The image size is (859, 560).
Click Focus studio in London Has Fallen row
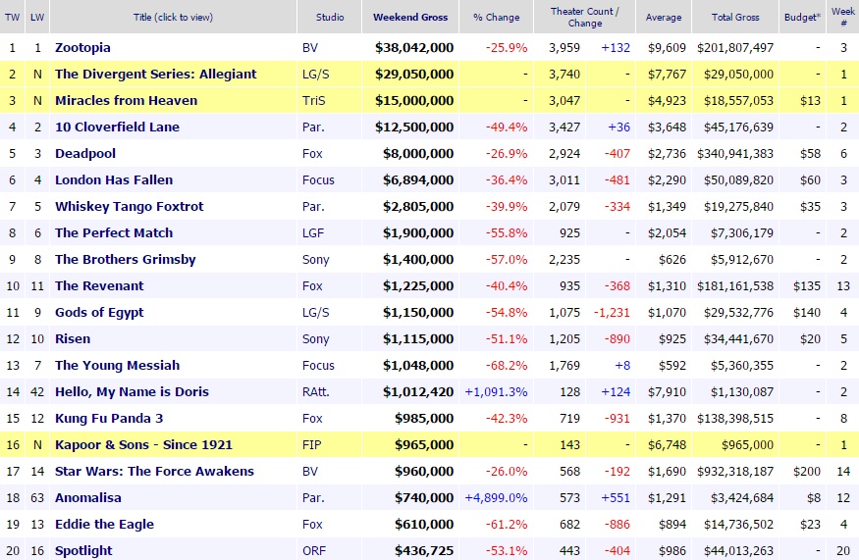318,180
